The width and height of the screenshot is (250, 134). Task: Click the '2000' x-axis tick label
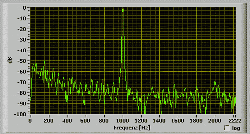pos(215,121)
